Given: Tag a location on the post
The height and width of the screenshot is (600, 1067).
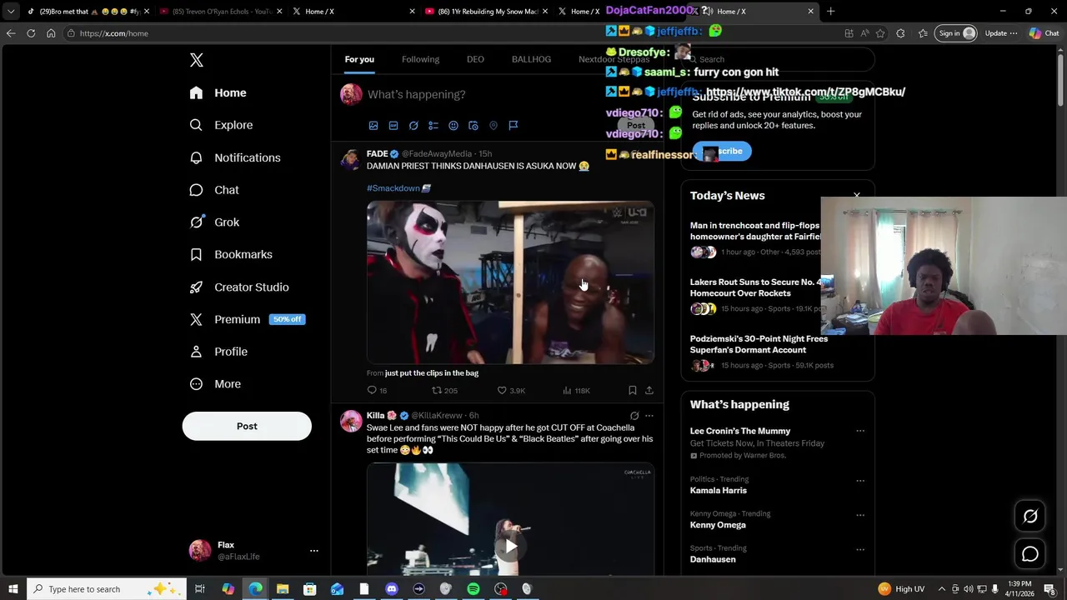Looking at the screenshot, I should [x=493, y=126].
